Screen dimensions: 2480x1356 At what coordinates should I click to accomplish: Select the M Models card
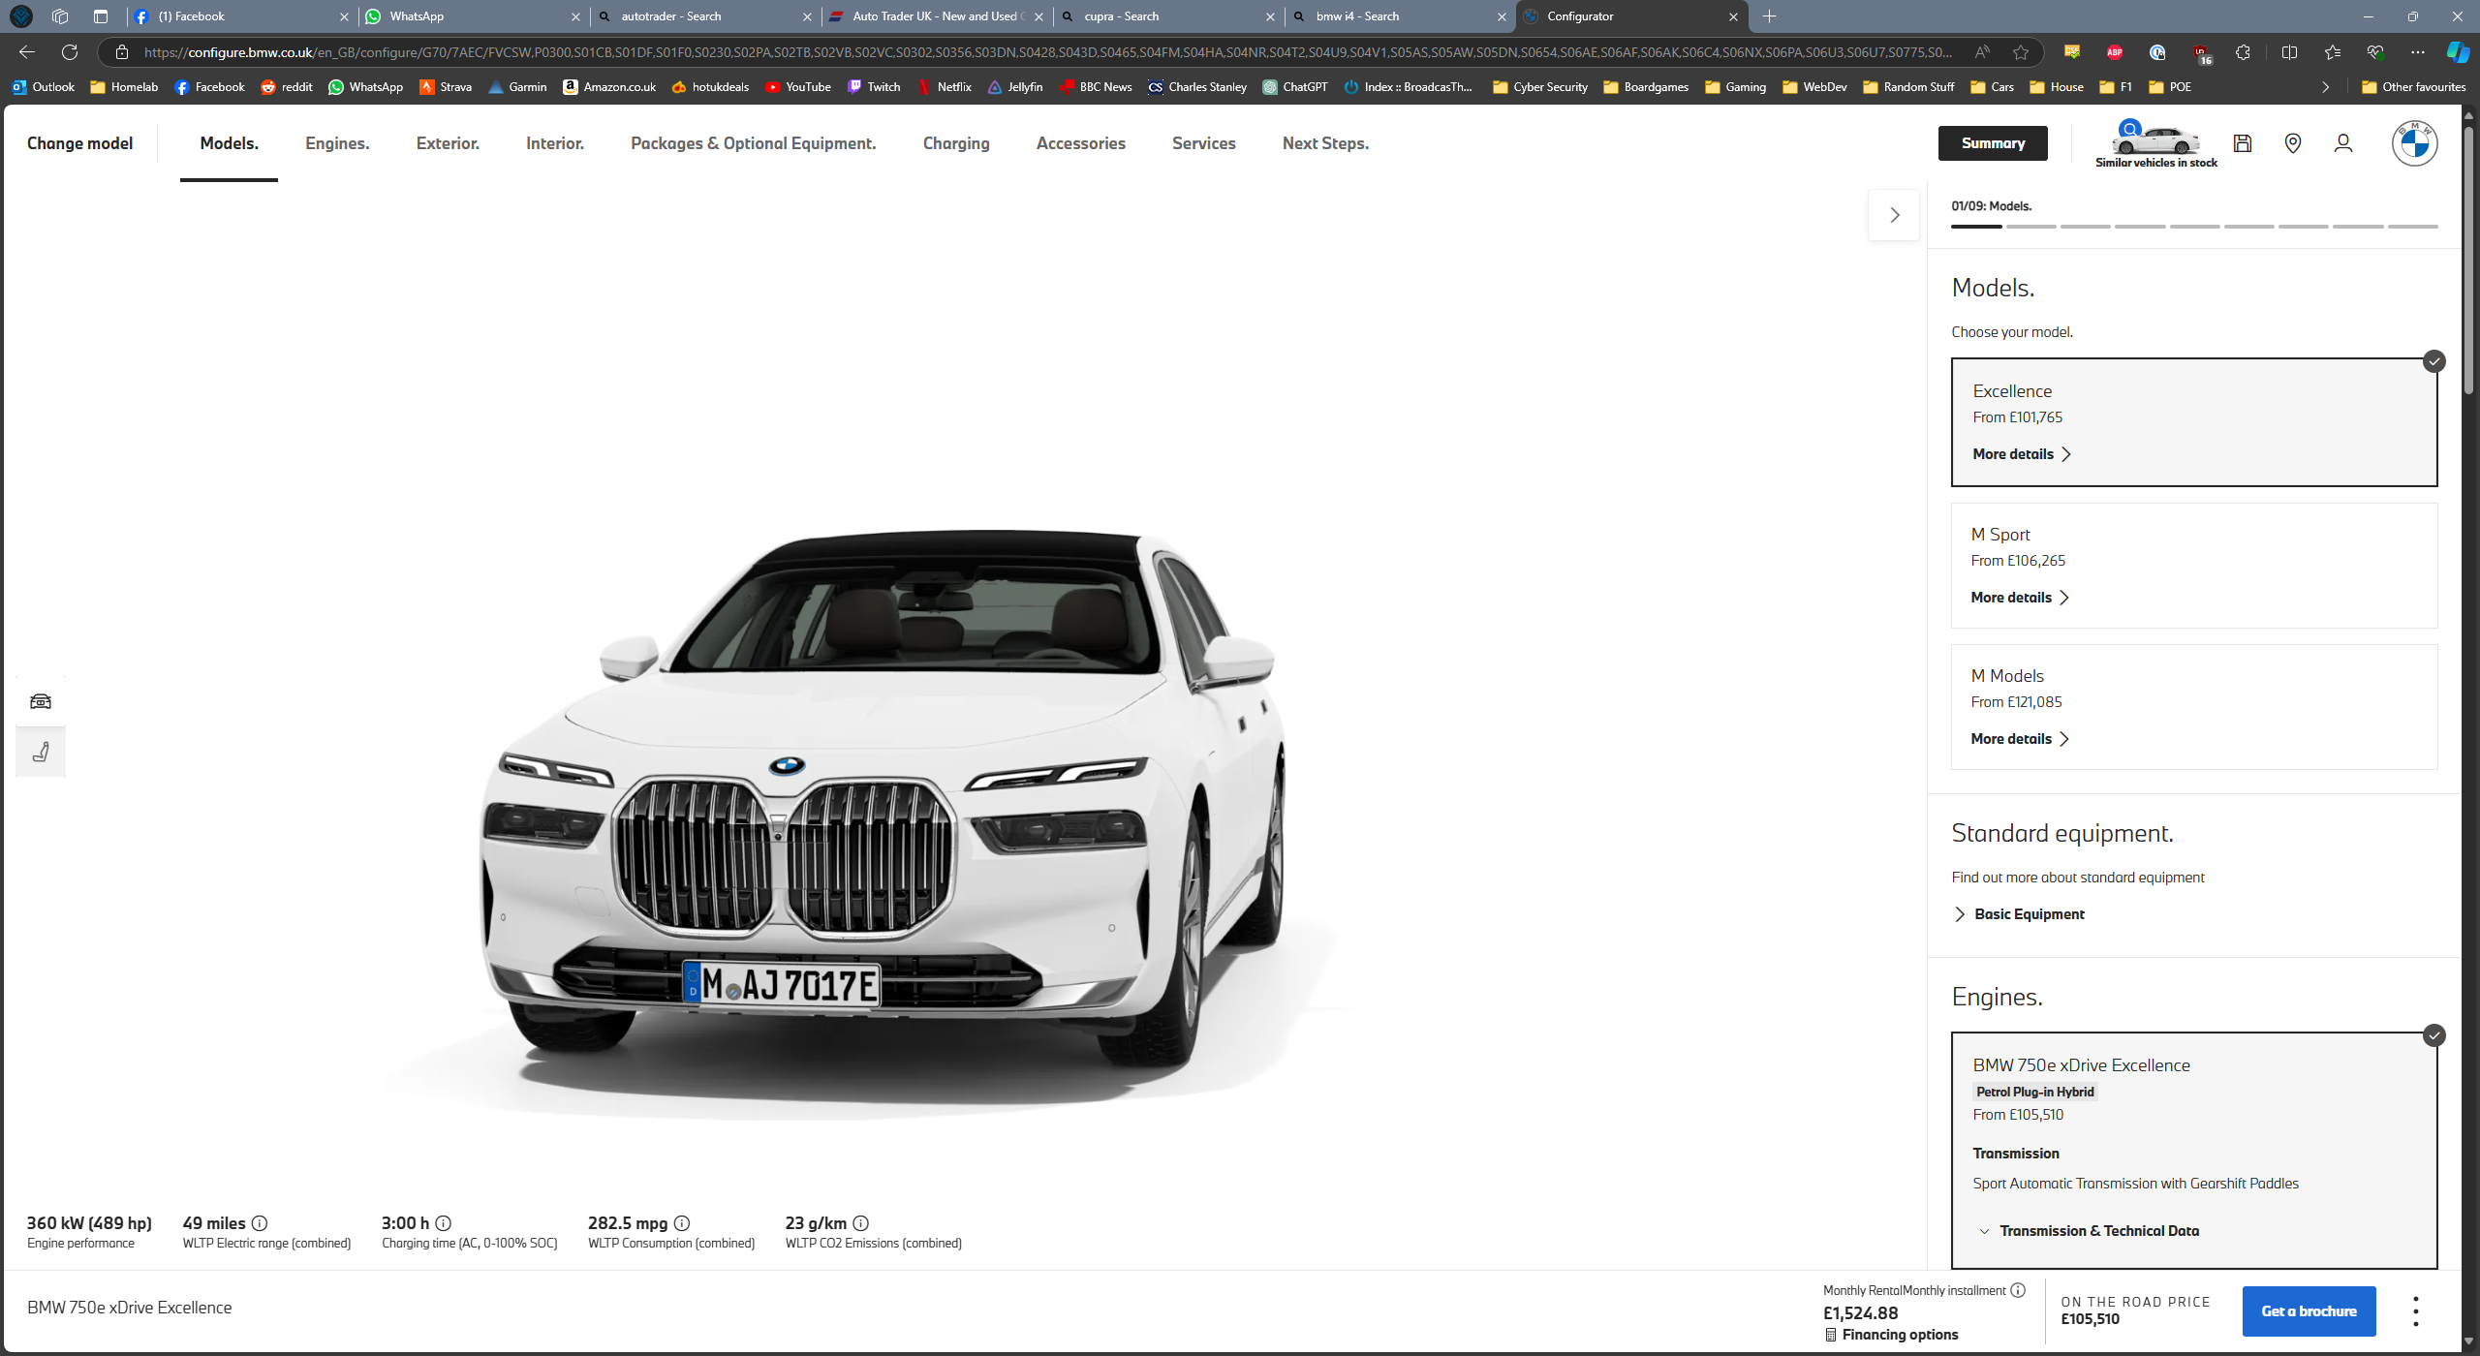pos(2193,707)
